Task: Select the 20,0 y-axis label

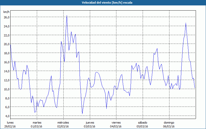Action: pos(6,44)
